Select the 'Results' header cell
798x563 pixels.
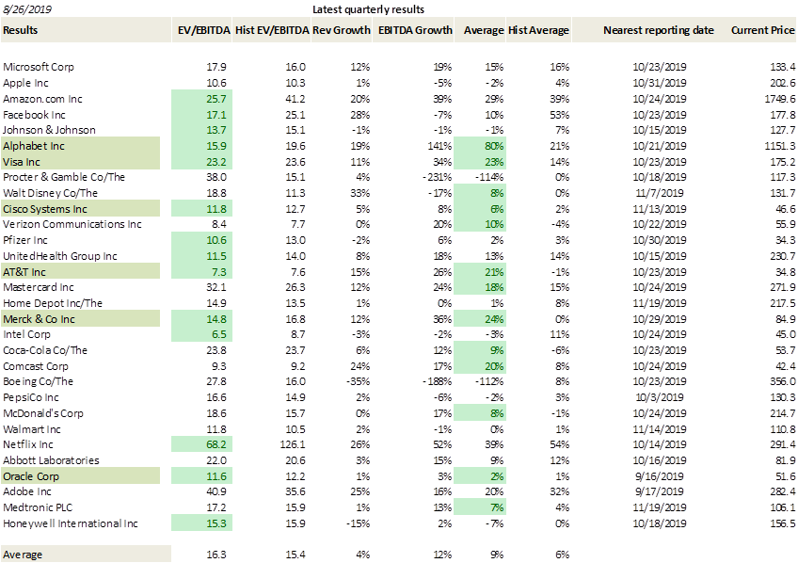tap(86, 30)
